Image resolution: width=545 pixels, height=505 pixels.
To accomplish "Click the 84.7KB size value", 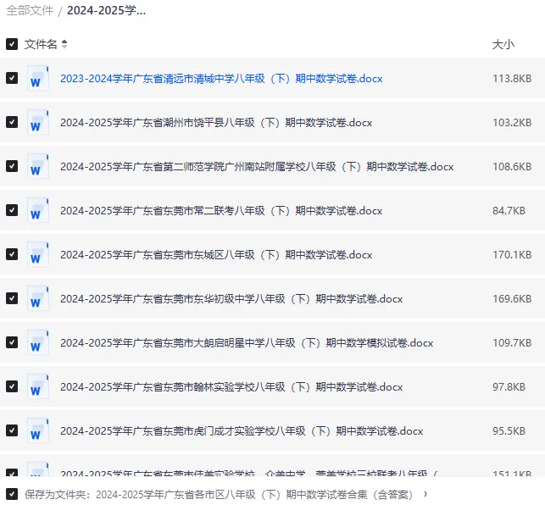I will click(509, 211).
